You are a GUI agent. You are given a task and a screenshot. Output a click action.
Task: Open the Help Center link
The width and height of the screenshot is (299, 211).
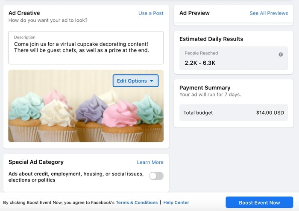click(x=176, y=202)
